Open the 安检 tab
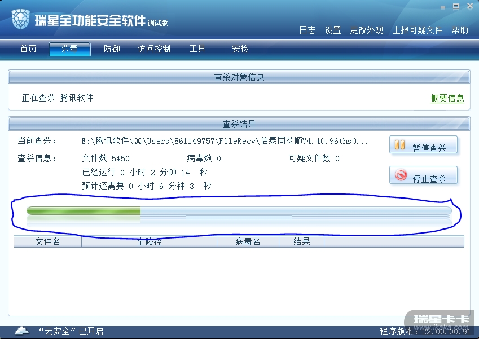Screen dimensions: 479x339 tap(240, 49)
